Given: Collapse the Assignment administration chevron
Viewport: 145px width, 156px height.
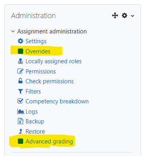Looking at the screenshot, I should (x=13, y=31).
